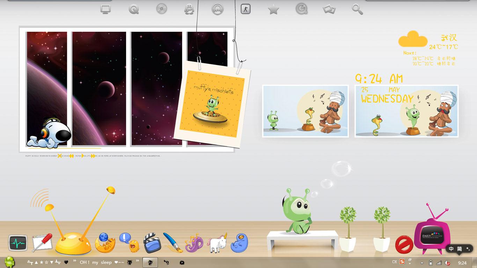The height and width of the screenshot is (268, 477).
Task: Click the red no-entry sign icon
Action: pyautogui.click(x=404, y=244)
